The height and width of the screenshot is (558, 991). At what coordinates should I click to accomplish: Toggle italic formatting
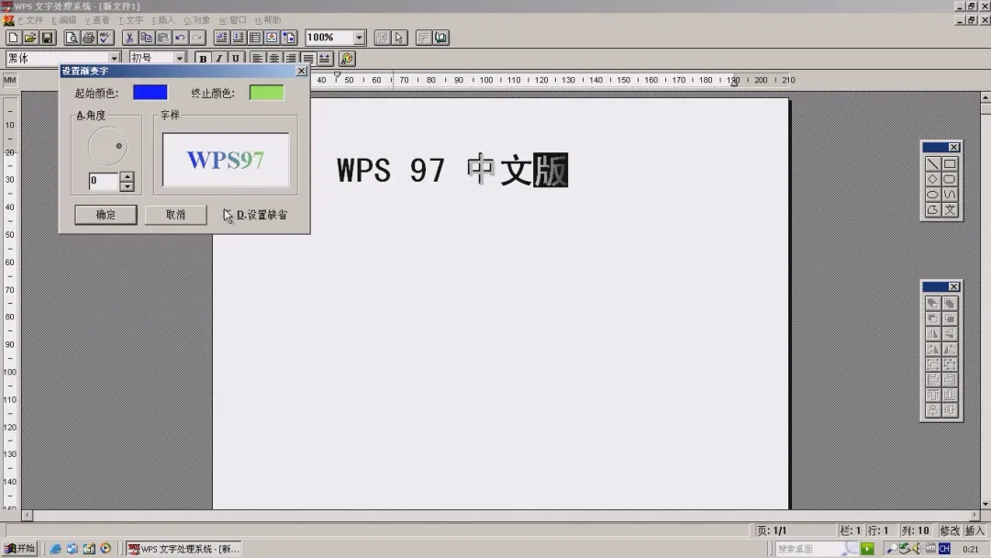pos(218,59)
